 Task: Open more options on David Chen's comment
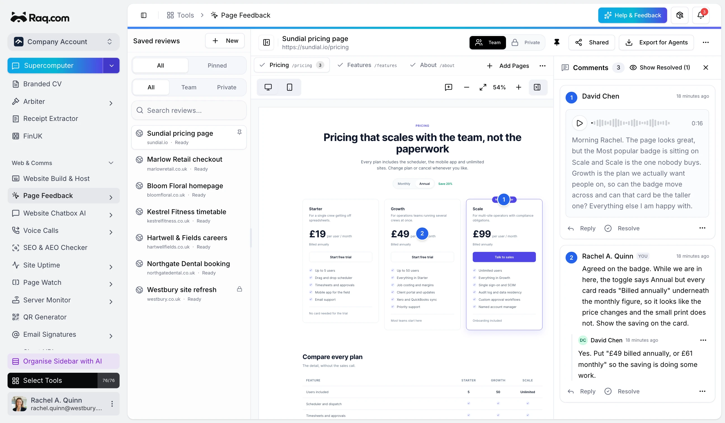[702, 228]
